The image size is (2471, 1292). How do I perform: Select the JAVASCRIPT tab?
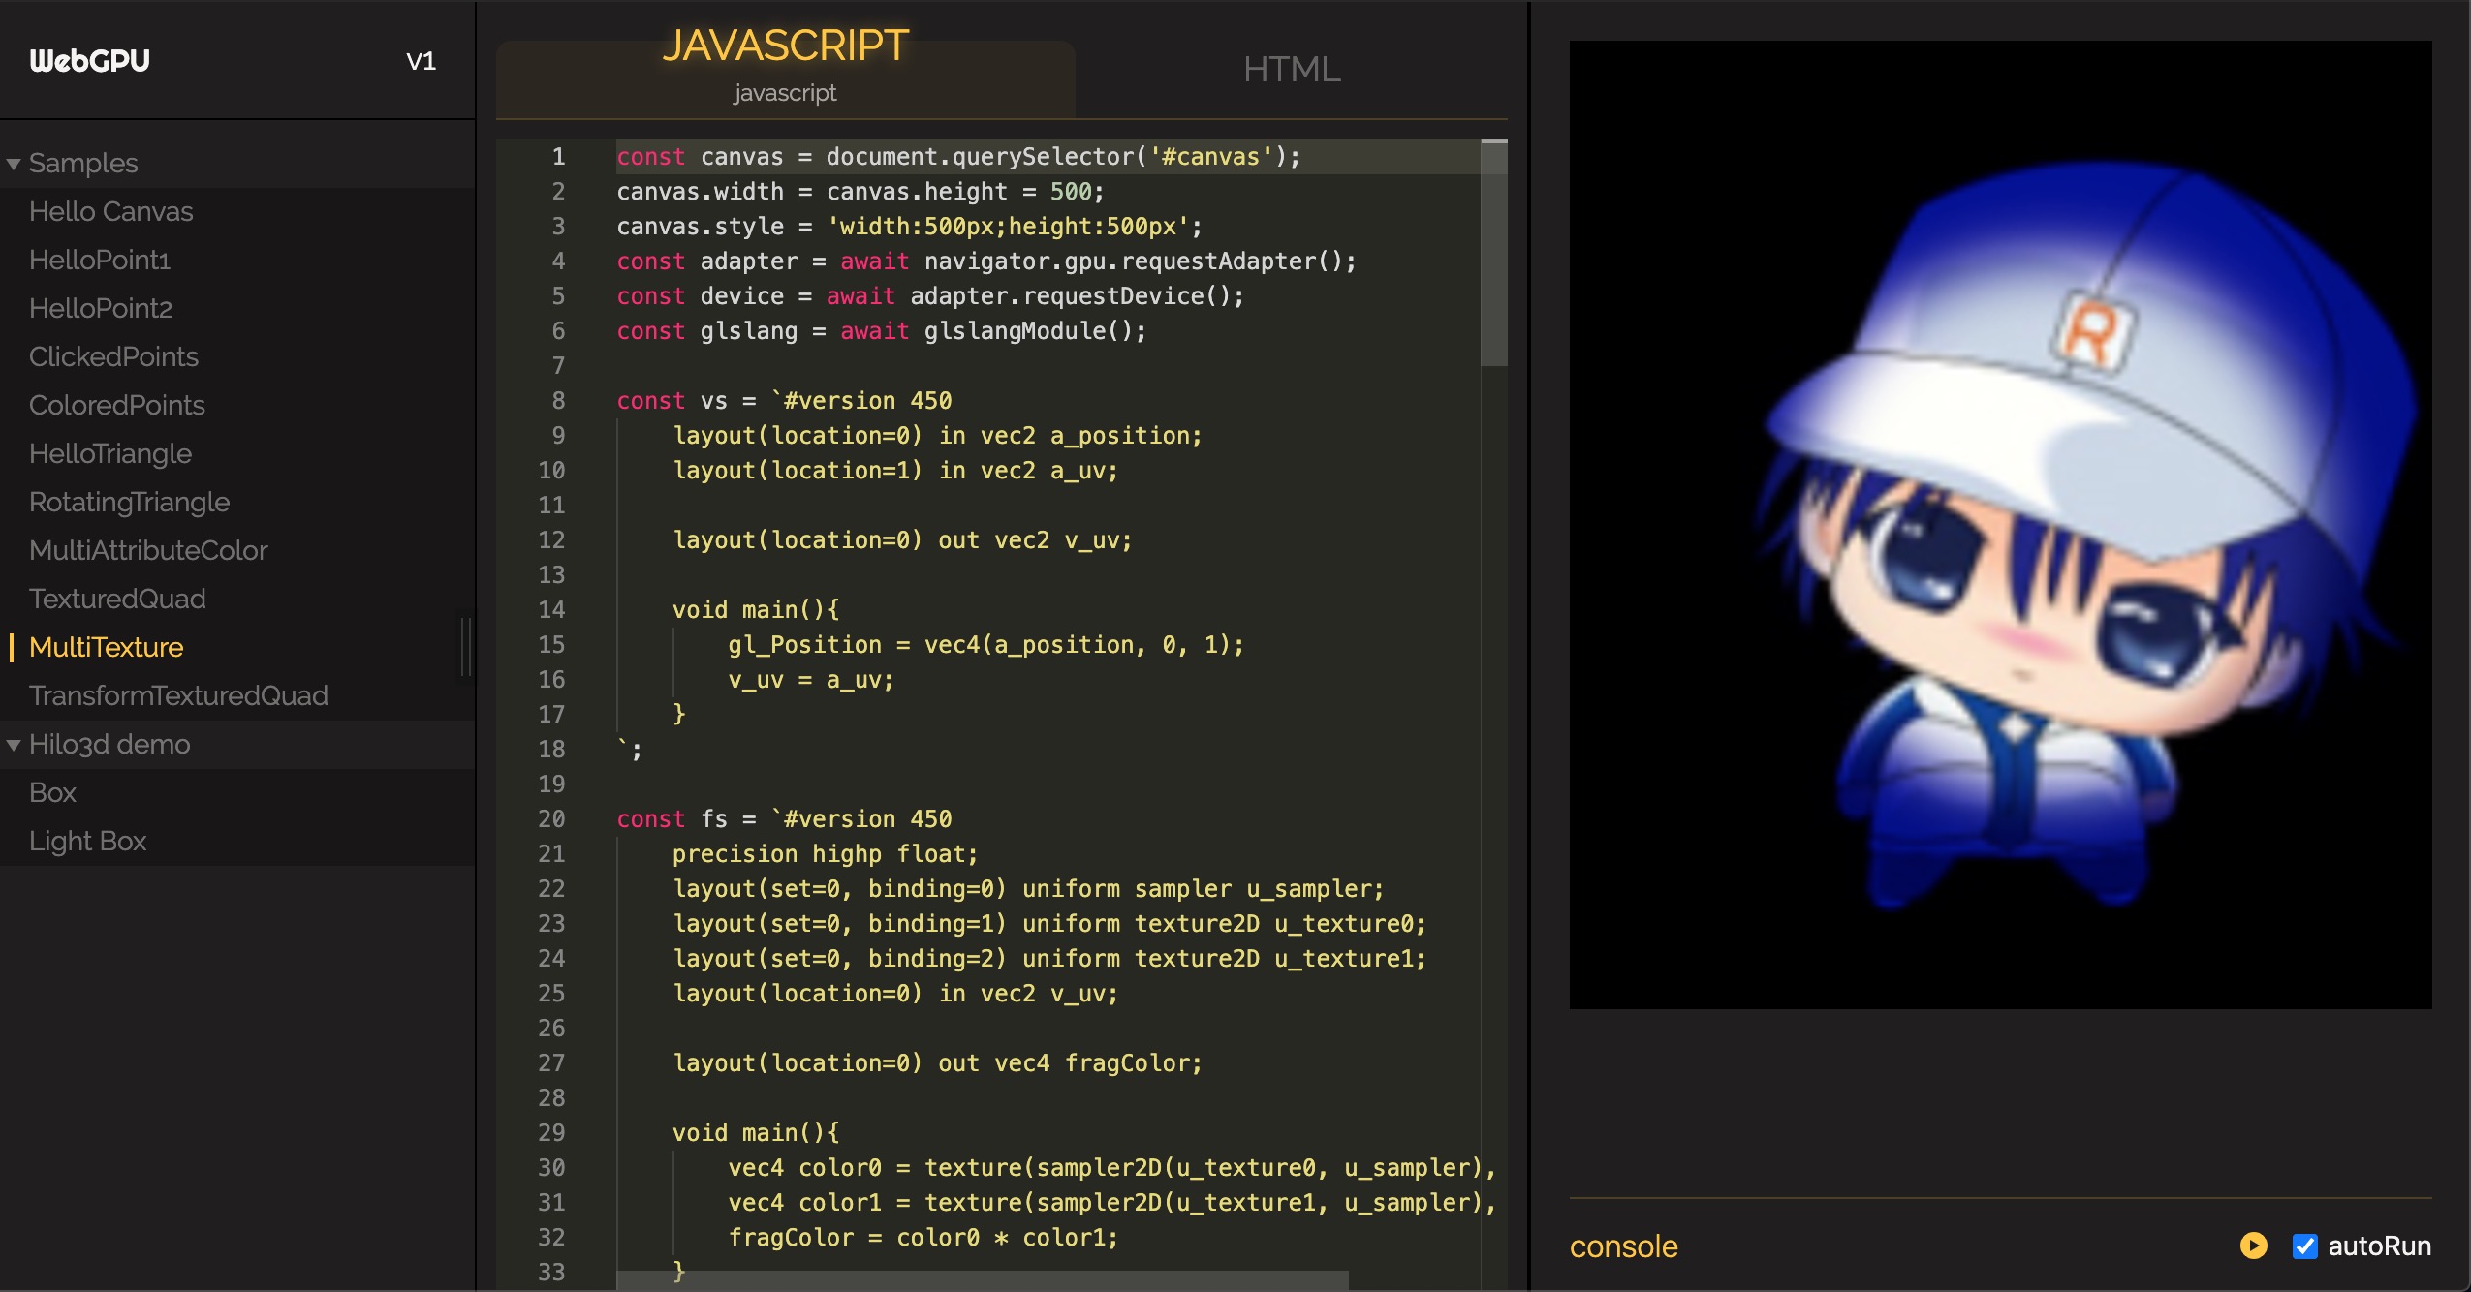coord(785,46)
